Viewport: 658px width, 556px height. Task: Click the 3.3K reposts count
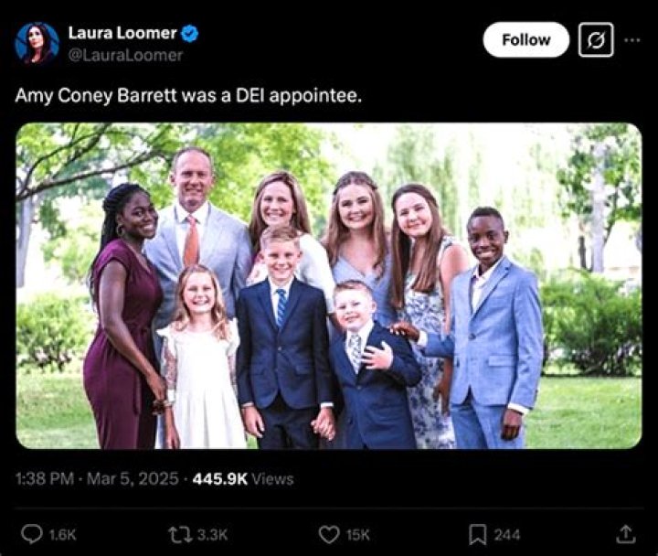211,535
